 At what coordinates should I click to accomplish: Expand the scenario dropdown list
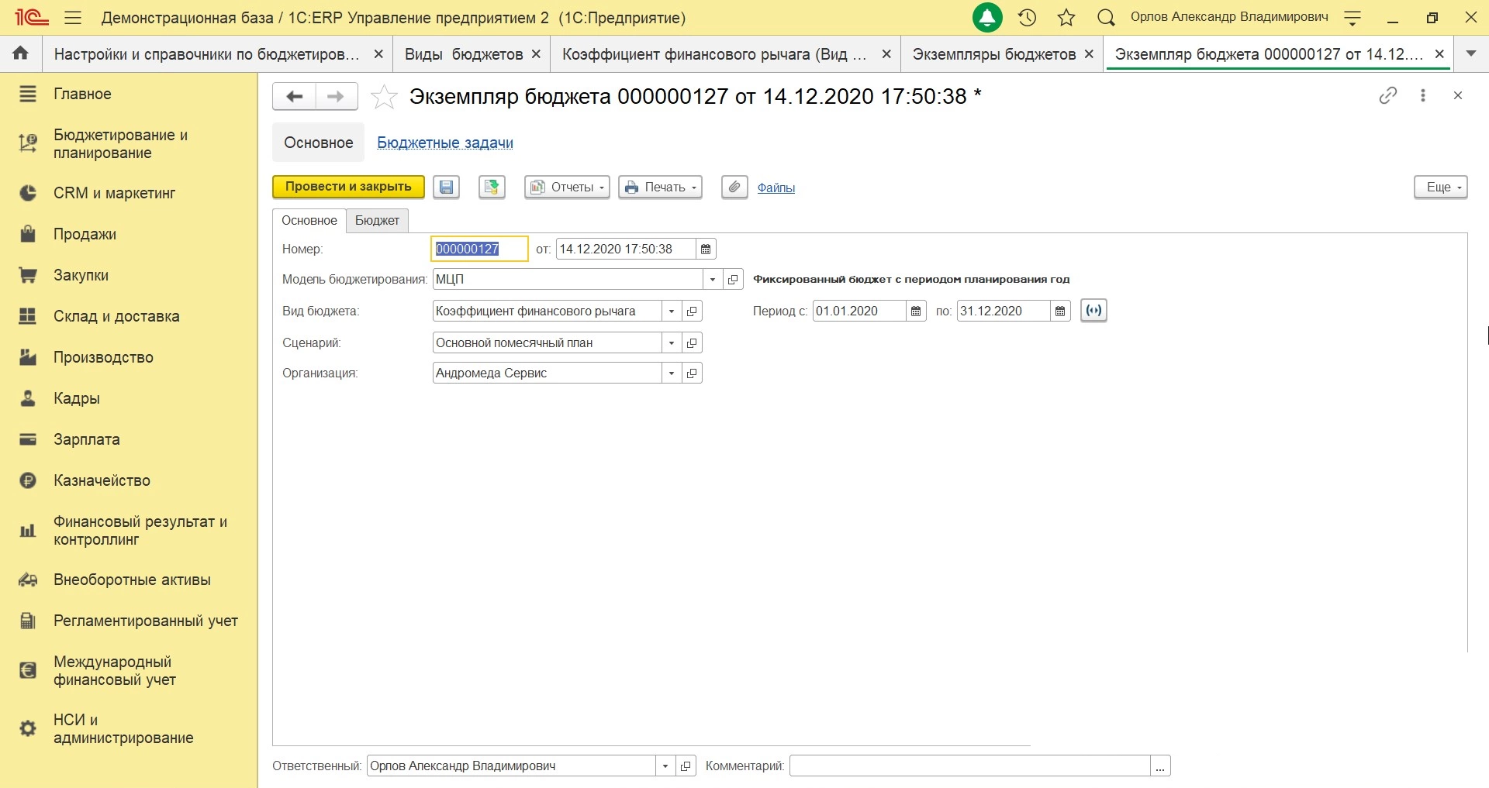point(672,342)
